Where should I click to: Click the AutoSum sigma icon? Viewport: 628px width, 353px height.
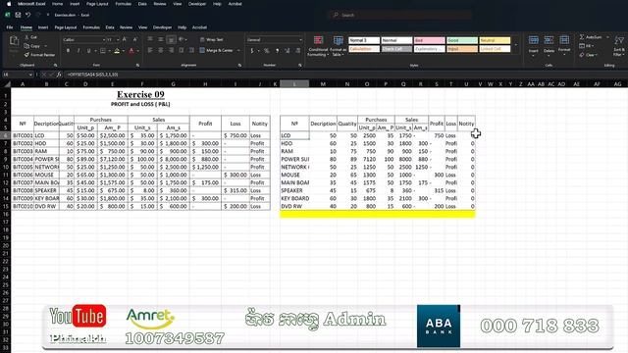pos(582,37)
